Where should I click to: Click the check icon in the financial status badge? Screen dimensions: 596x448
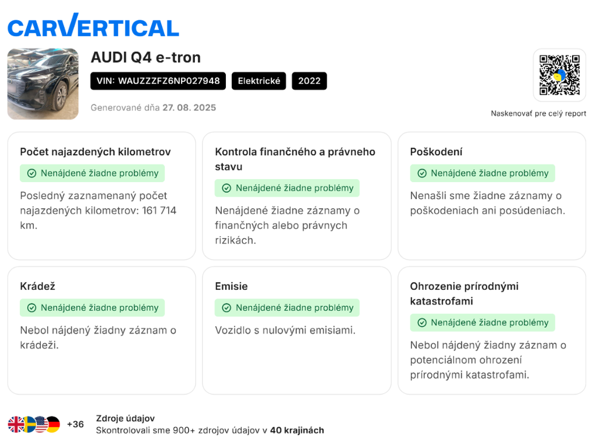226,188
